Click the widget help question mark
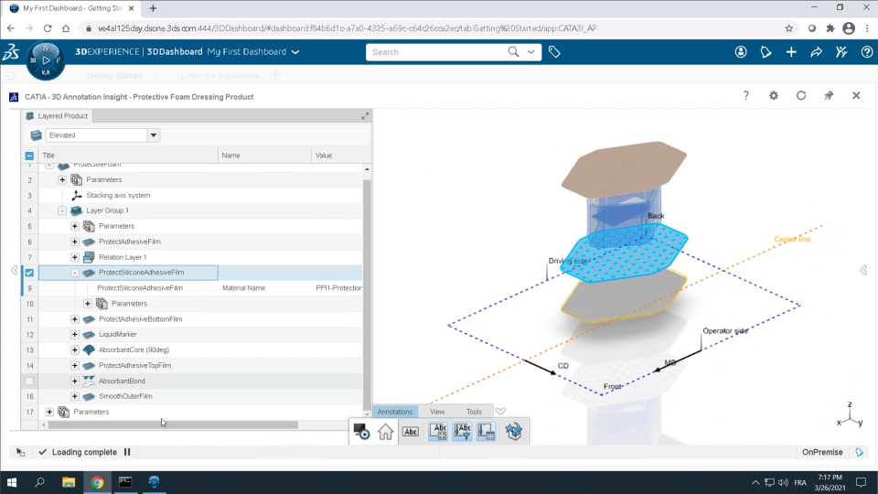 746,96
